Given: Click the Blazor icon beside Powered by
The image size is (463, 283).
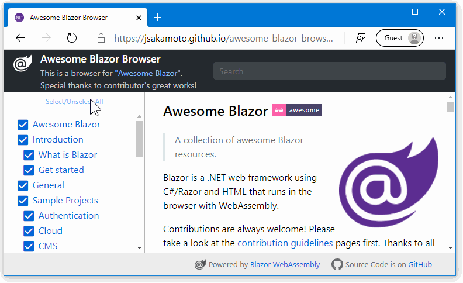Looking at the screenshot, I should pos(200,264).
